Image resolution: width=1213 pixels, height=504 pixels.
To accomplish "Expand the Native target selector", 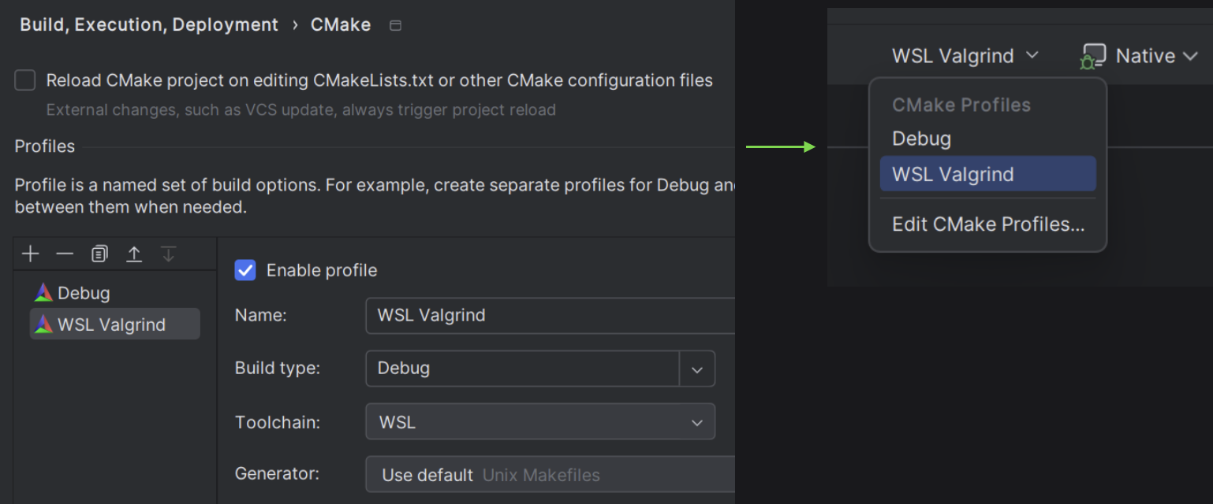I will (x=1191, y=55).
